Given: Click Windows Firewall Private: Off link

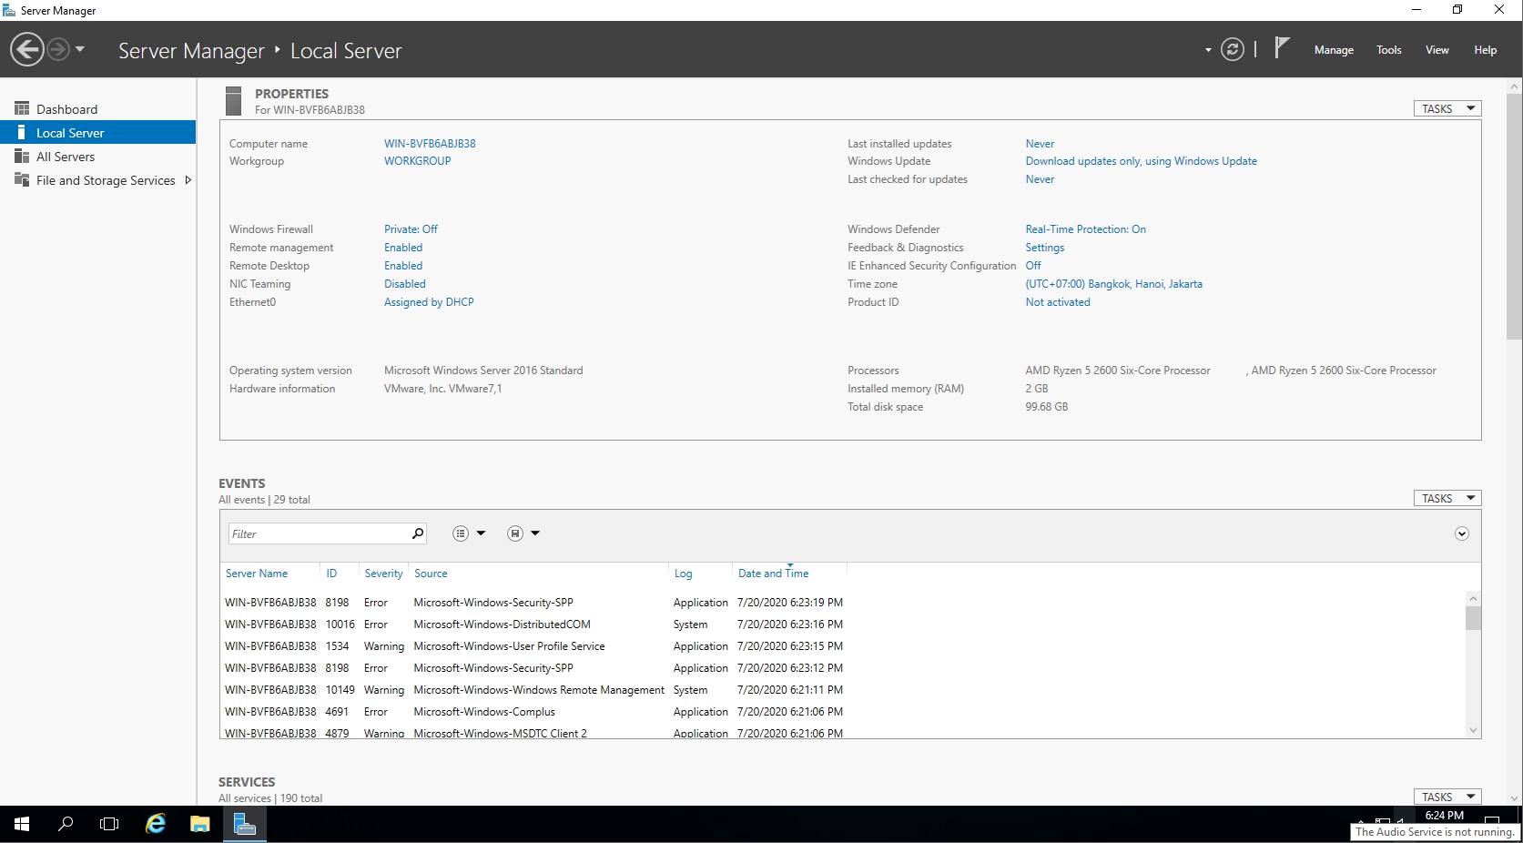Looking at the screenshot, I should click(x=411, y=229).
